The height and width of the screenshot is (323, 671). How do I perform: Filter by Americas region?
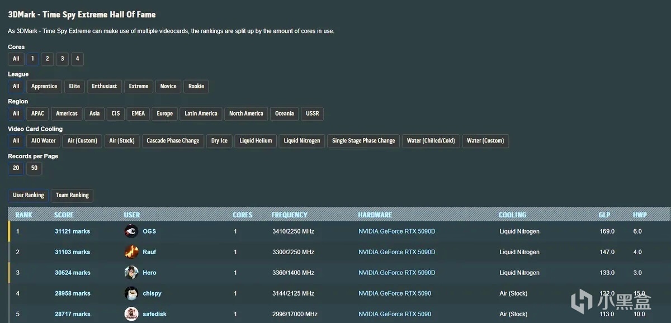[x=67, y=113]
